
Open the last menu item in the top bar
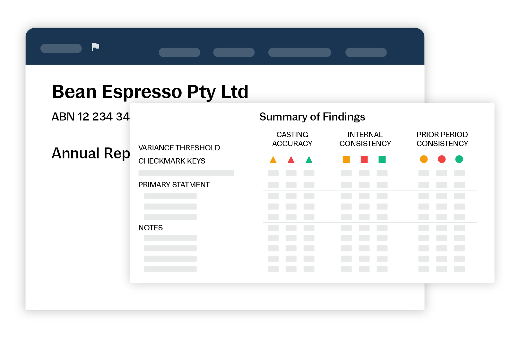point(366,52)
